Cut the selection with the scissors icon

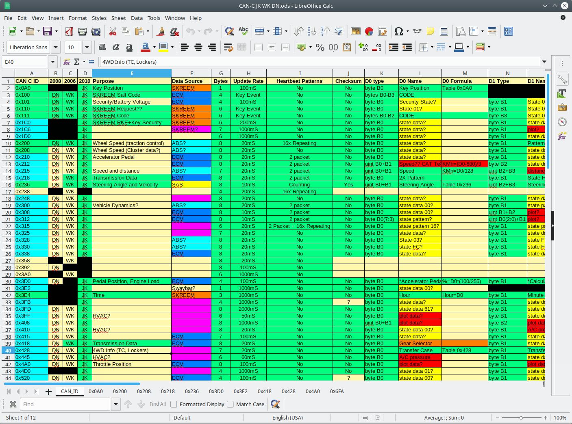coord(113,31)
